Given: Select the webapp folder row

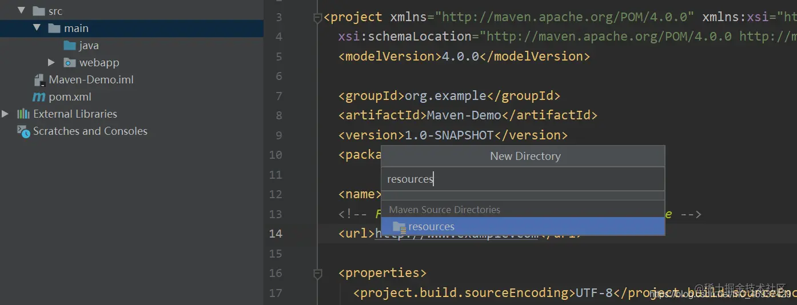Looking at the screenshot, I should point(131,62).
